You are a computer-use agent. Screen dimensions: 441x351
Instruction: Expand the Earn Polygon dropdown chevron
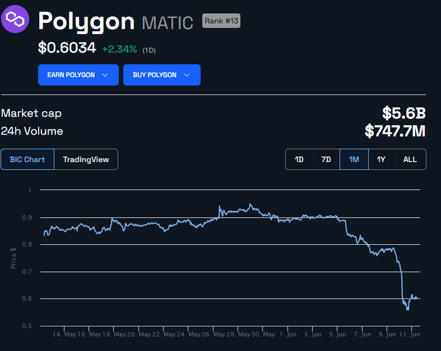tap(105, 75)
